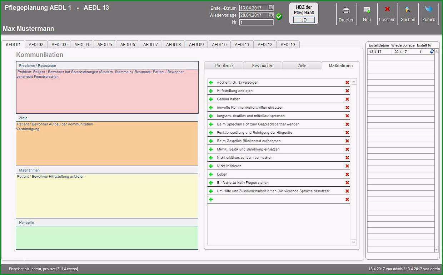Delete 'wöchentlich. 3x versorgen' with red X

click(x=347, y=83)
